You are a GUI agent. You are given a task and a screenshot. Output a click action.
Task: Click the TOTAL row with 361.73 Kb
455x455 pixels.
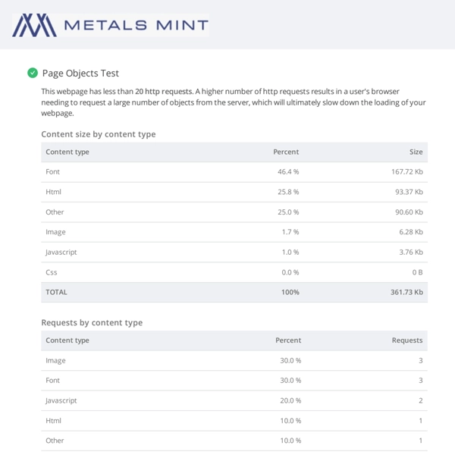pos(234,292)
